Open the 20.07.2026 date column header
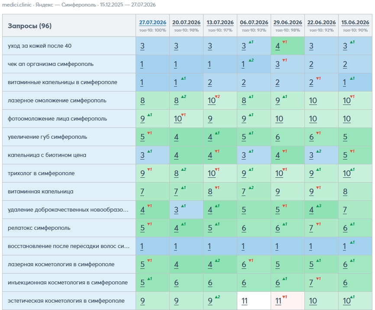The width and height of the screenshot is (375, 310). click(x=186, y=23)
